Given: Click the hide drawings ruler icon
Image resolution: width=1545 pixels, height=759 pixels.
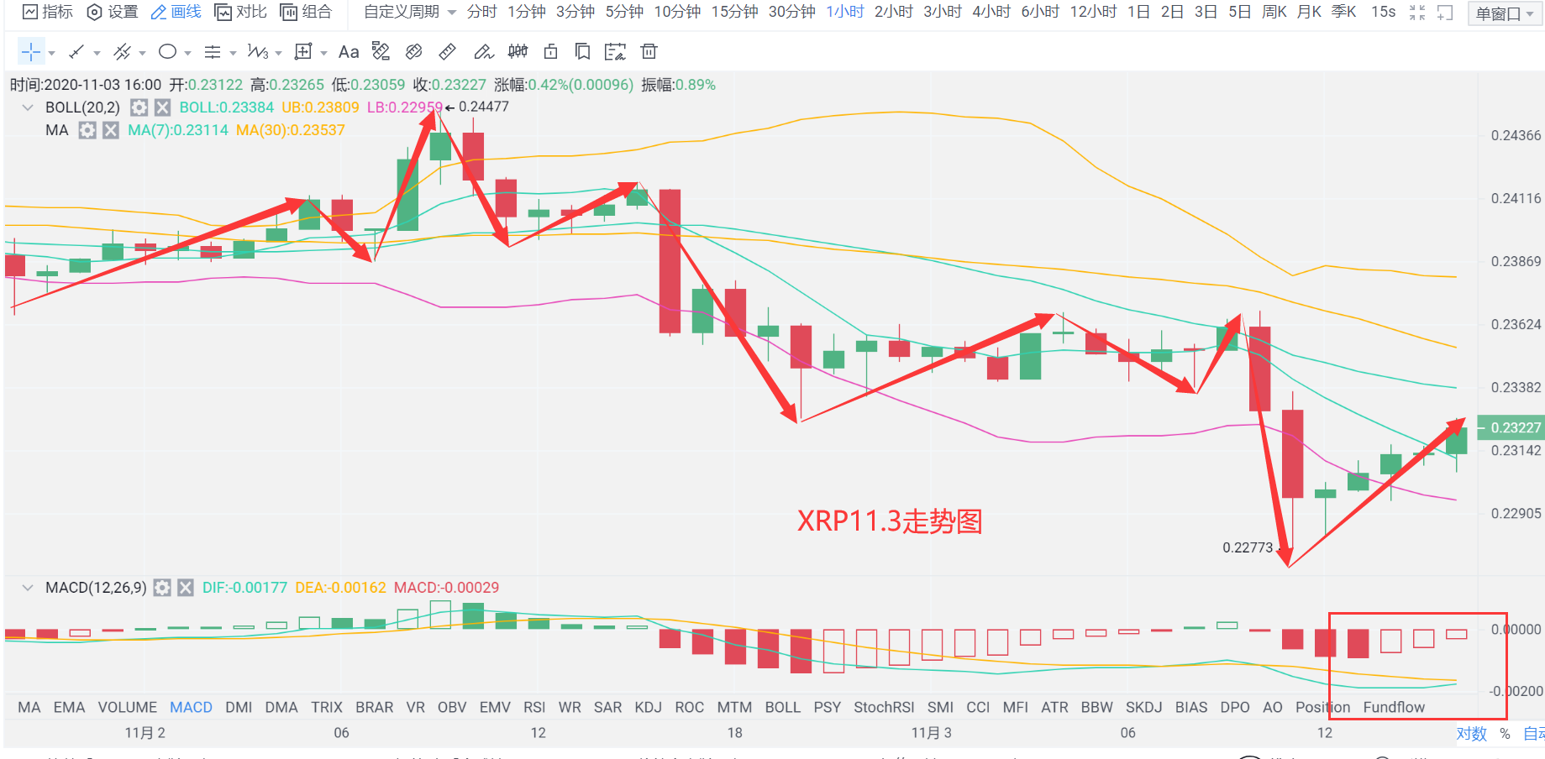Looking at the screenshot, I should click(413, 52).
